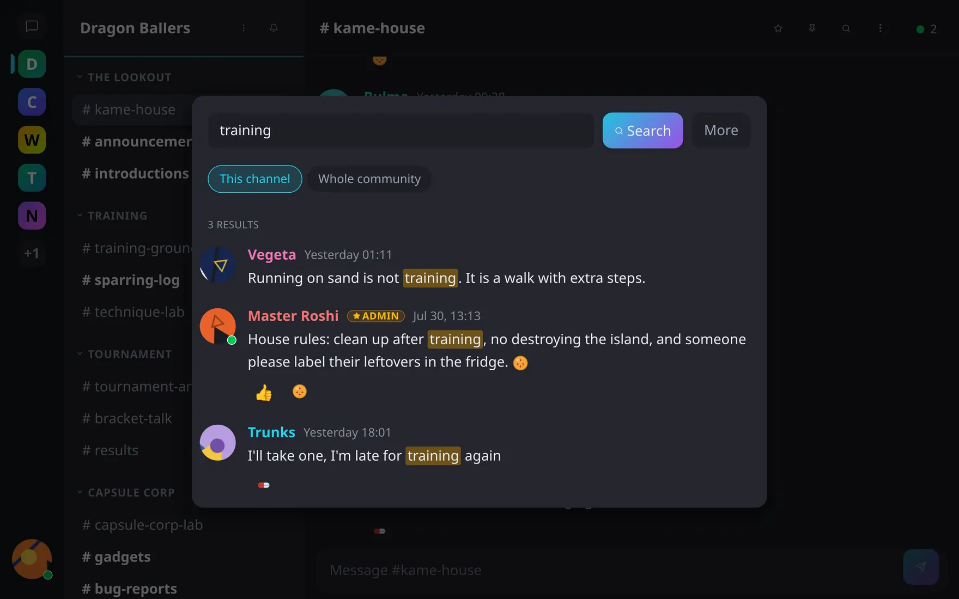Click the notification bell icon
Viewport: 959px width, 599px height.
tap(274, 28)
